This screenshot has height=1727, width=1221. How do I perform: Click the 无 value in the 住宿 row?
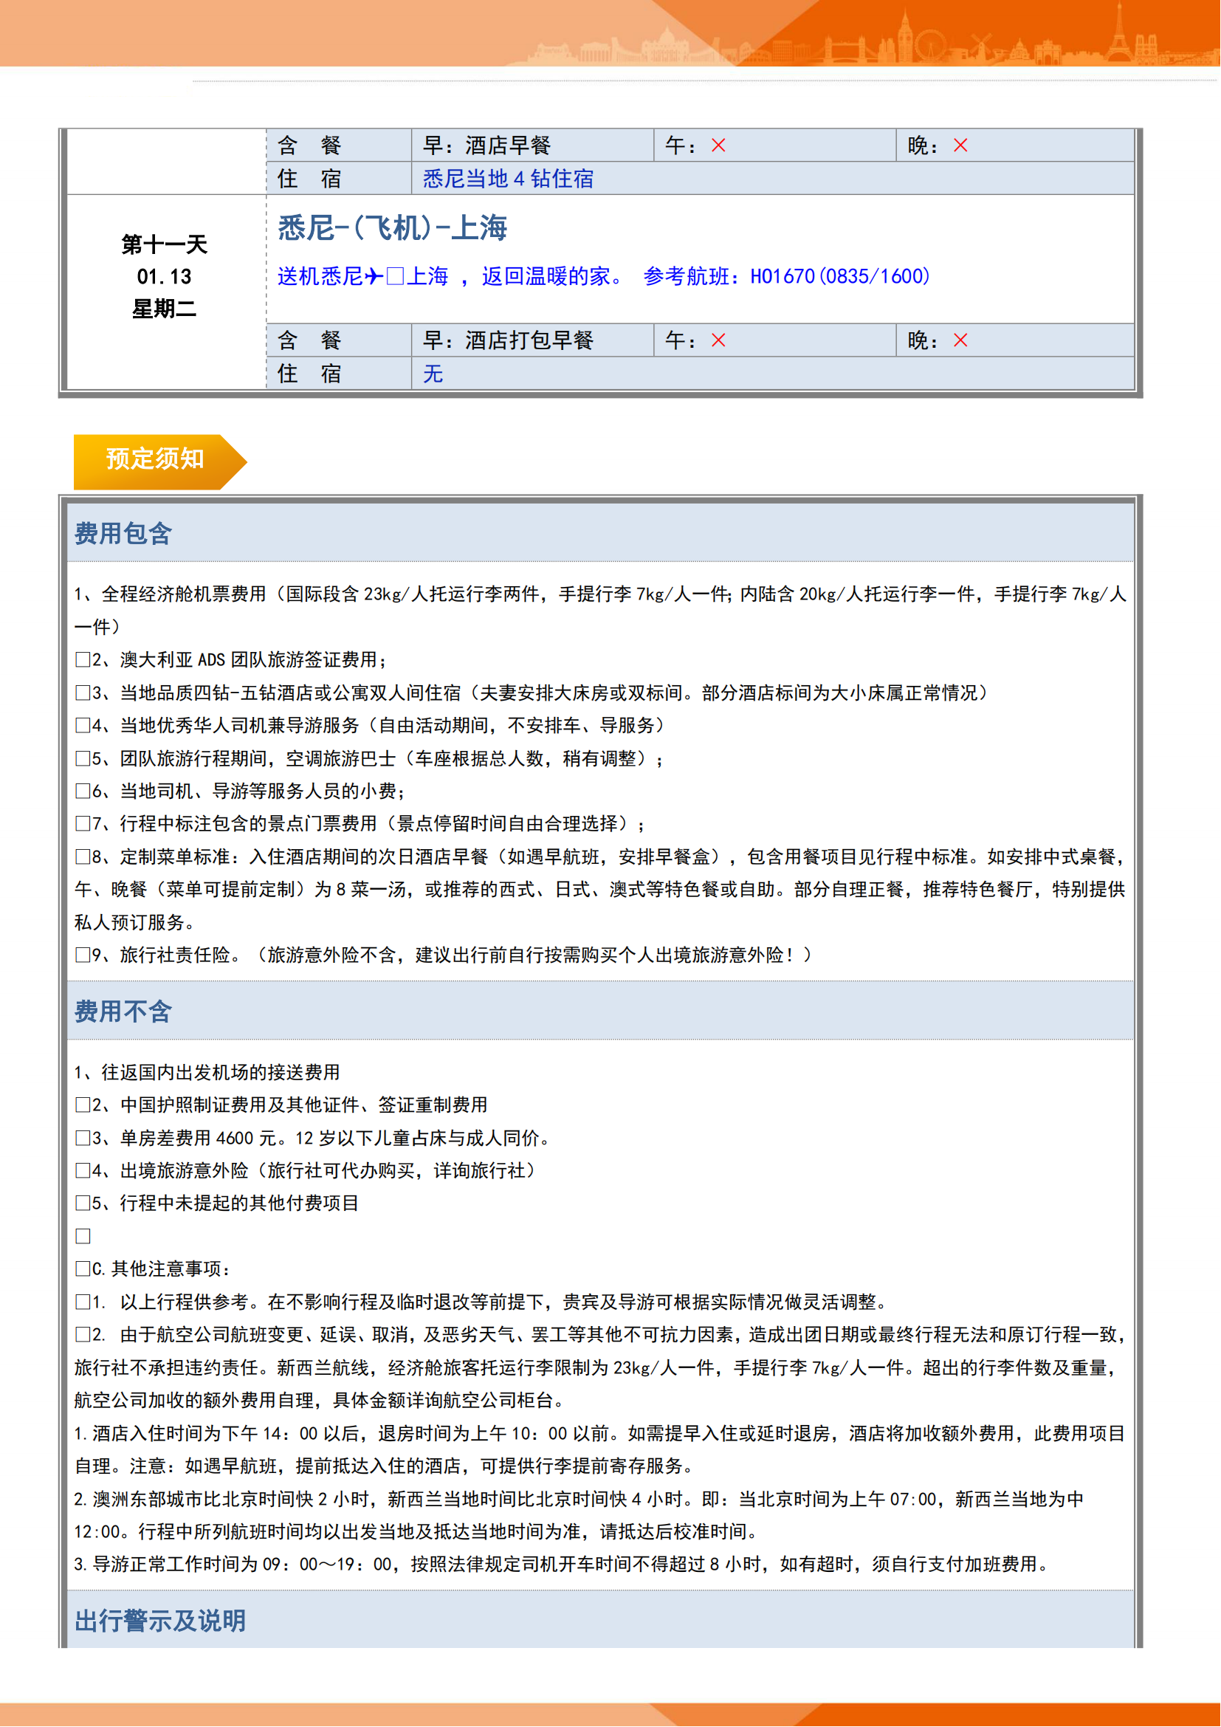click(433, 374)
